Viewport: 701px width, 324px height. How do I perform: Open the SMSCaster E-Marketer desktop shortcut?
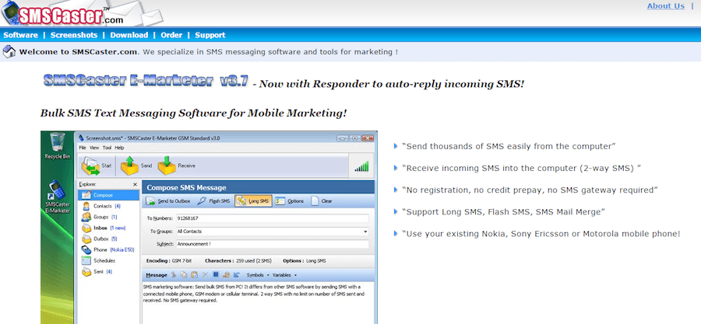[x=58, y=197]
